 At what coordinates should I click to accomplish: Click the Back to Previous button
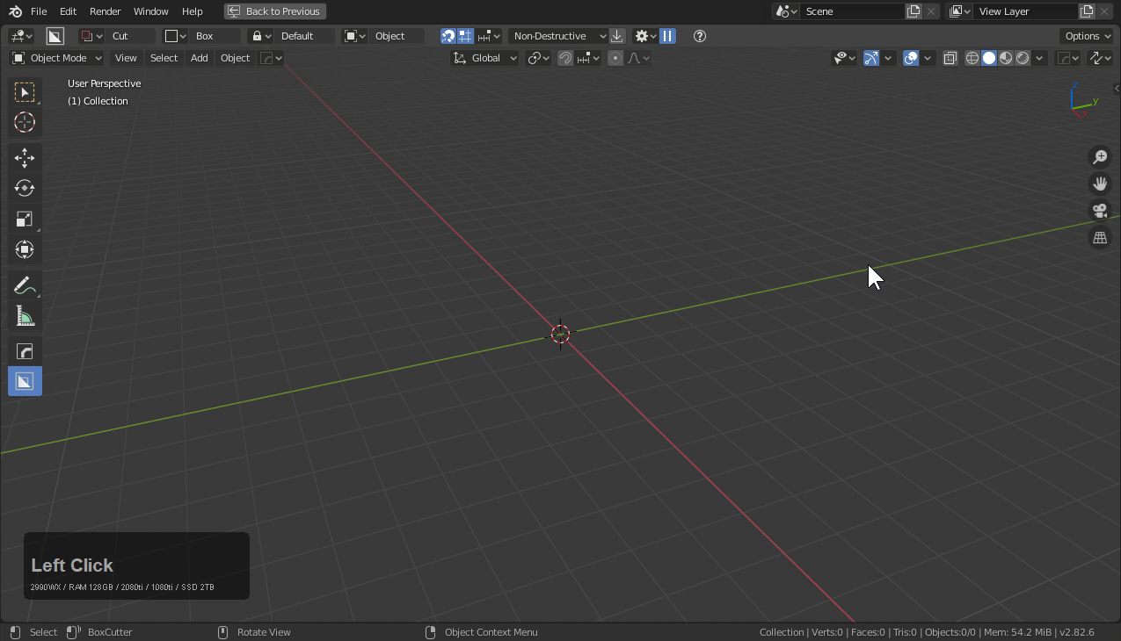point(275,11)
